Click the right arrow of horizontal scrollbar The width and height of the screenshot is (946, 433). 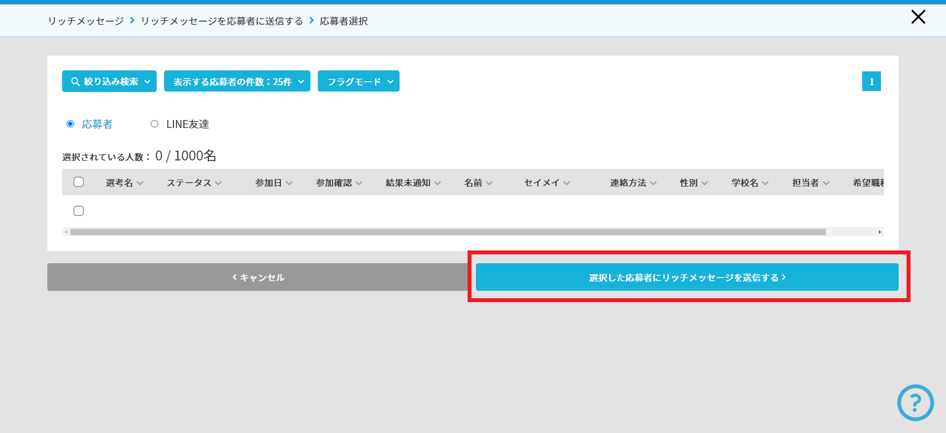(879, 232)
